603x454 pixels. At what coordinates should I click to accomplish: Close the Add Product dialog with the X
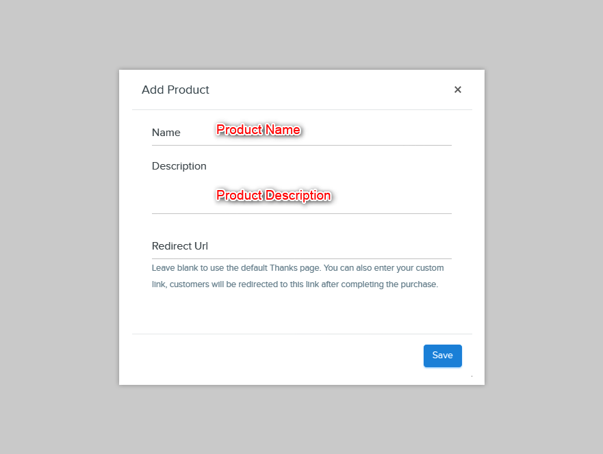[458, 90]
